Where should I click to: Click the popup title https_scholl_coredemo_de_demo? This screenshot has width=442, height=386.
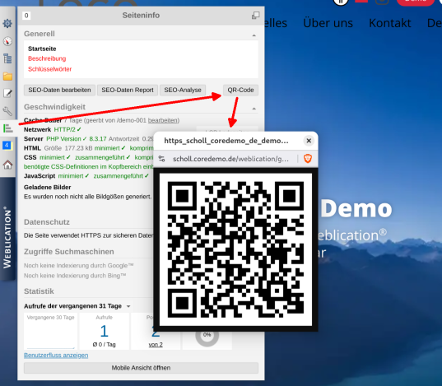point(226,141)
